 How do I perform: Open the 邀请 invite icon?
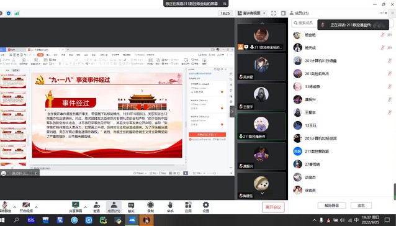(x=96, y=207)
